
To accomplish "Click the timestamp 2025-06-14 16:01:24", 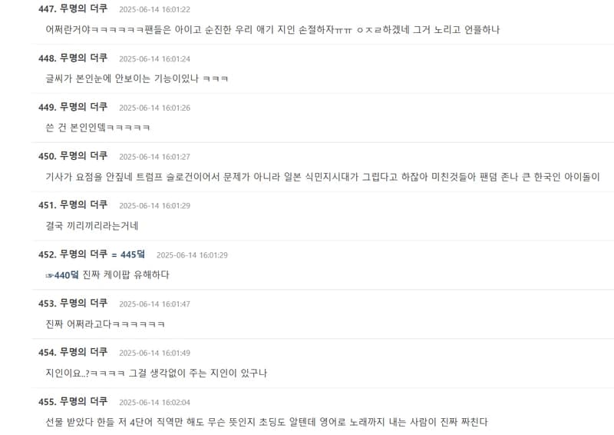I will (x=155, y=59).
